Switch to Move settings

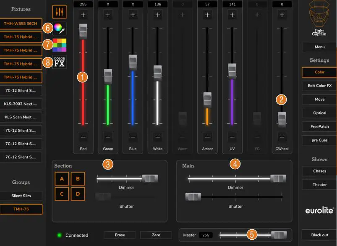pyautogui.click(x=319, y=99)
